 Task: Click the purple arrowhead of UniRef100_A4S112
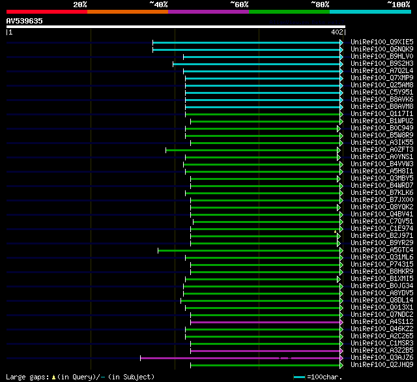coord(341,322)
